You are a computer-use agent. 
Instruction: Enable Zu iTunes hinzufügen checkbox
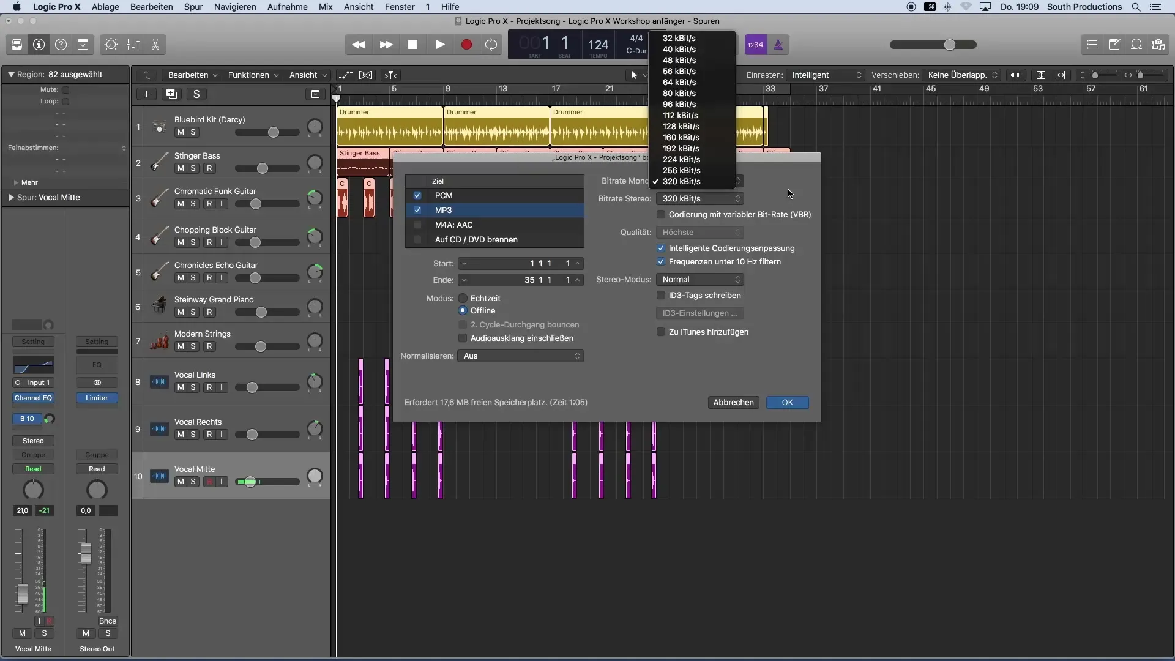coord(661,332)
